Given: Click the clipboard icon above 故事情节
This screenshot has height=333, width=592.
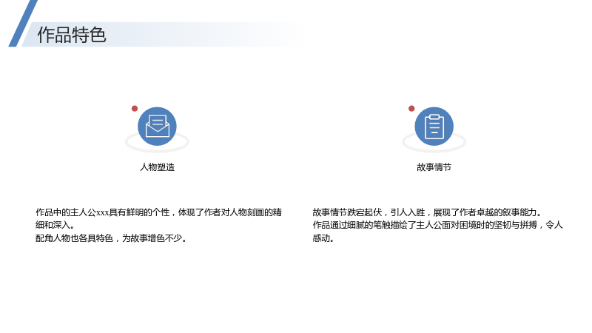Looking at the screenshot, I should point(434,126).
